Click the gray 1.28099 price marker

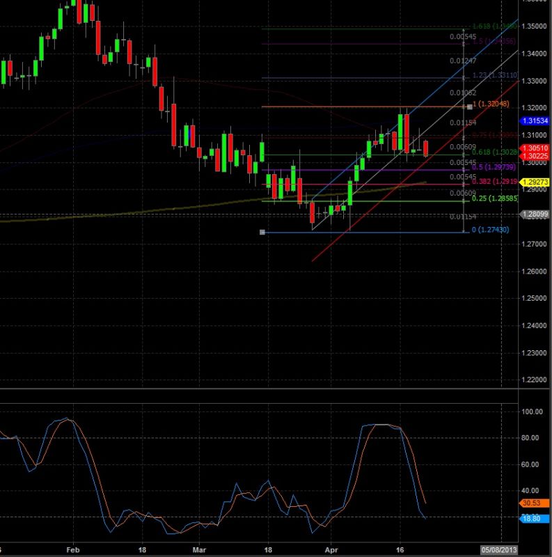click(x=535, y=215)
